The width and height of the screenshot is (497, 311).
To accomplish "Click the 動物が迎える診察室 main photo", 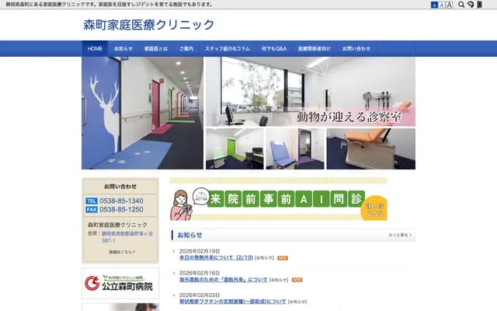I will [311, 92].
